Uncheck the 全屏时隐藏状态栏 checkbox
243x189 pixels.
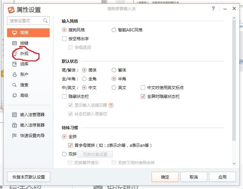[x=143, y=97]
